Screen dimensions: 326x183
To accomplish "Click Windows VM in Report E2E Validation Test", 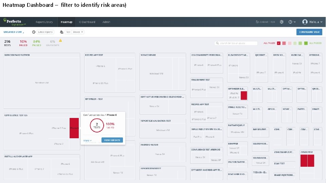I will [163, 130].
